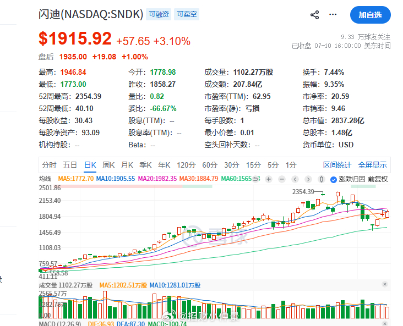Select the 5分 interval tab
Screen dimensions: 403x326
point(273,165)
